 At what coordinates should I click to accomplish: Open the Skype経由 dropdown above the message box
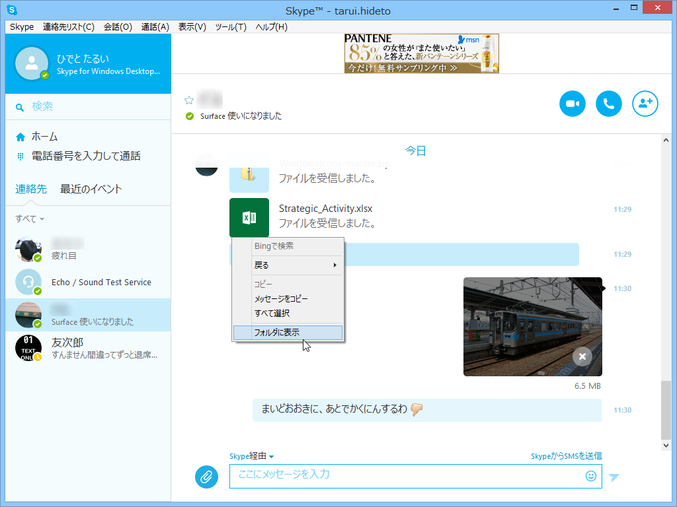(252, 456)
